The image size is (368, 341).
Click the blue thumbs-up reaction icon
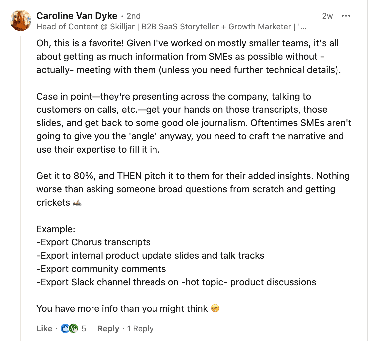65,328
